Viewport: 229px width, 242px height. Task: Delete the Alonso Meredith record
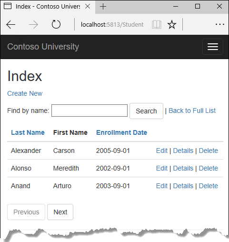[x=209, y=168]
